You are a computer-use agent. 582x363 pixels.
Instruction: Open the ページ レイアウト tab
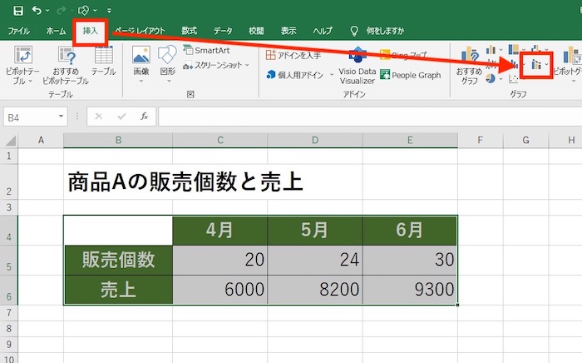point(140,31)
